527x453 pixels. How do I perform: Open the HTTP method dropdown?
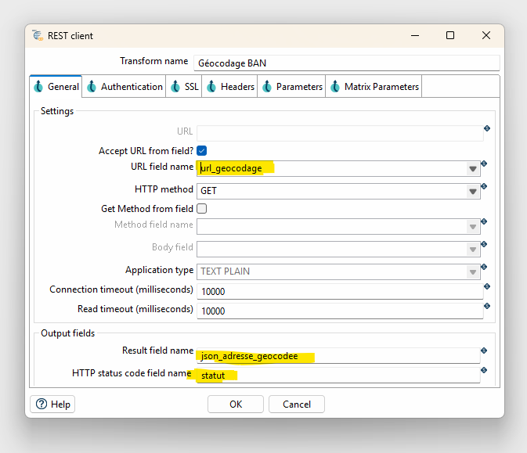(473, 191)
